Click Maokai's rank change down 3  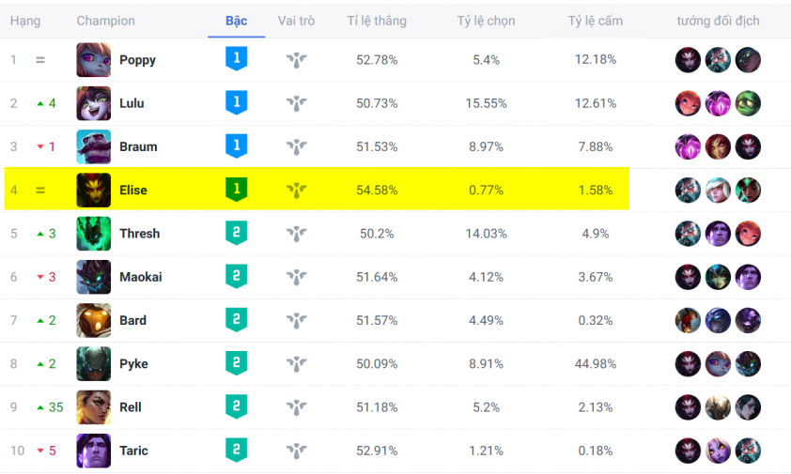point(46,277)
